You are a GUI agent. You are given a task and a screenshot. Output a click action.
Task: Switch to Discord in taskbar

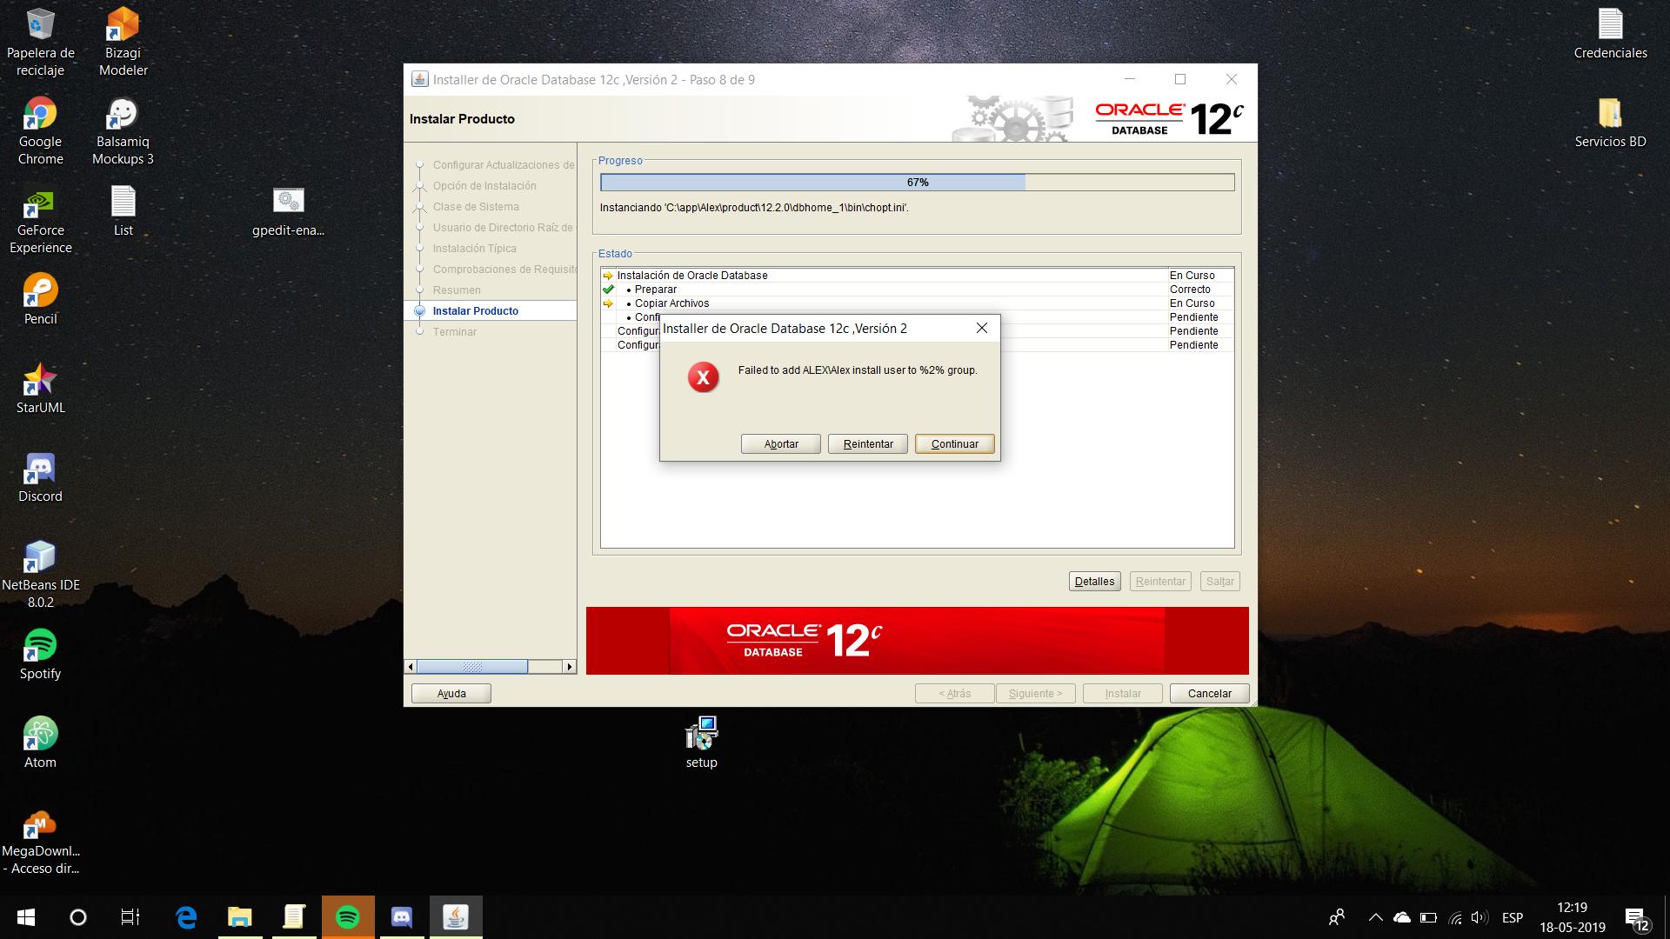click(401, 917)
